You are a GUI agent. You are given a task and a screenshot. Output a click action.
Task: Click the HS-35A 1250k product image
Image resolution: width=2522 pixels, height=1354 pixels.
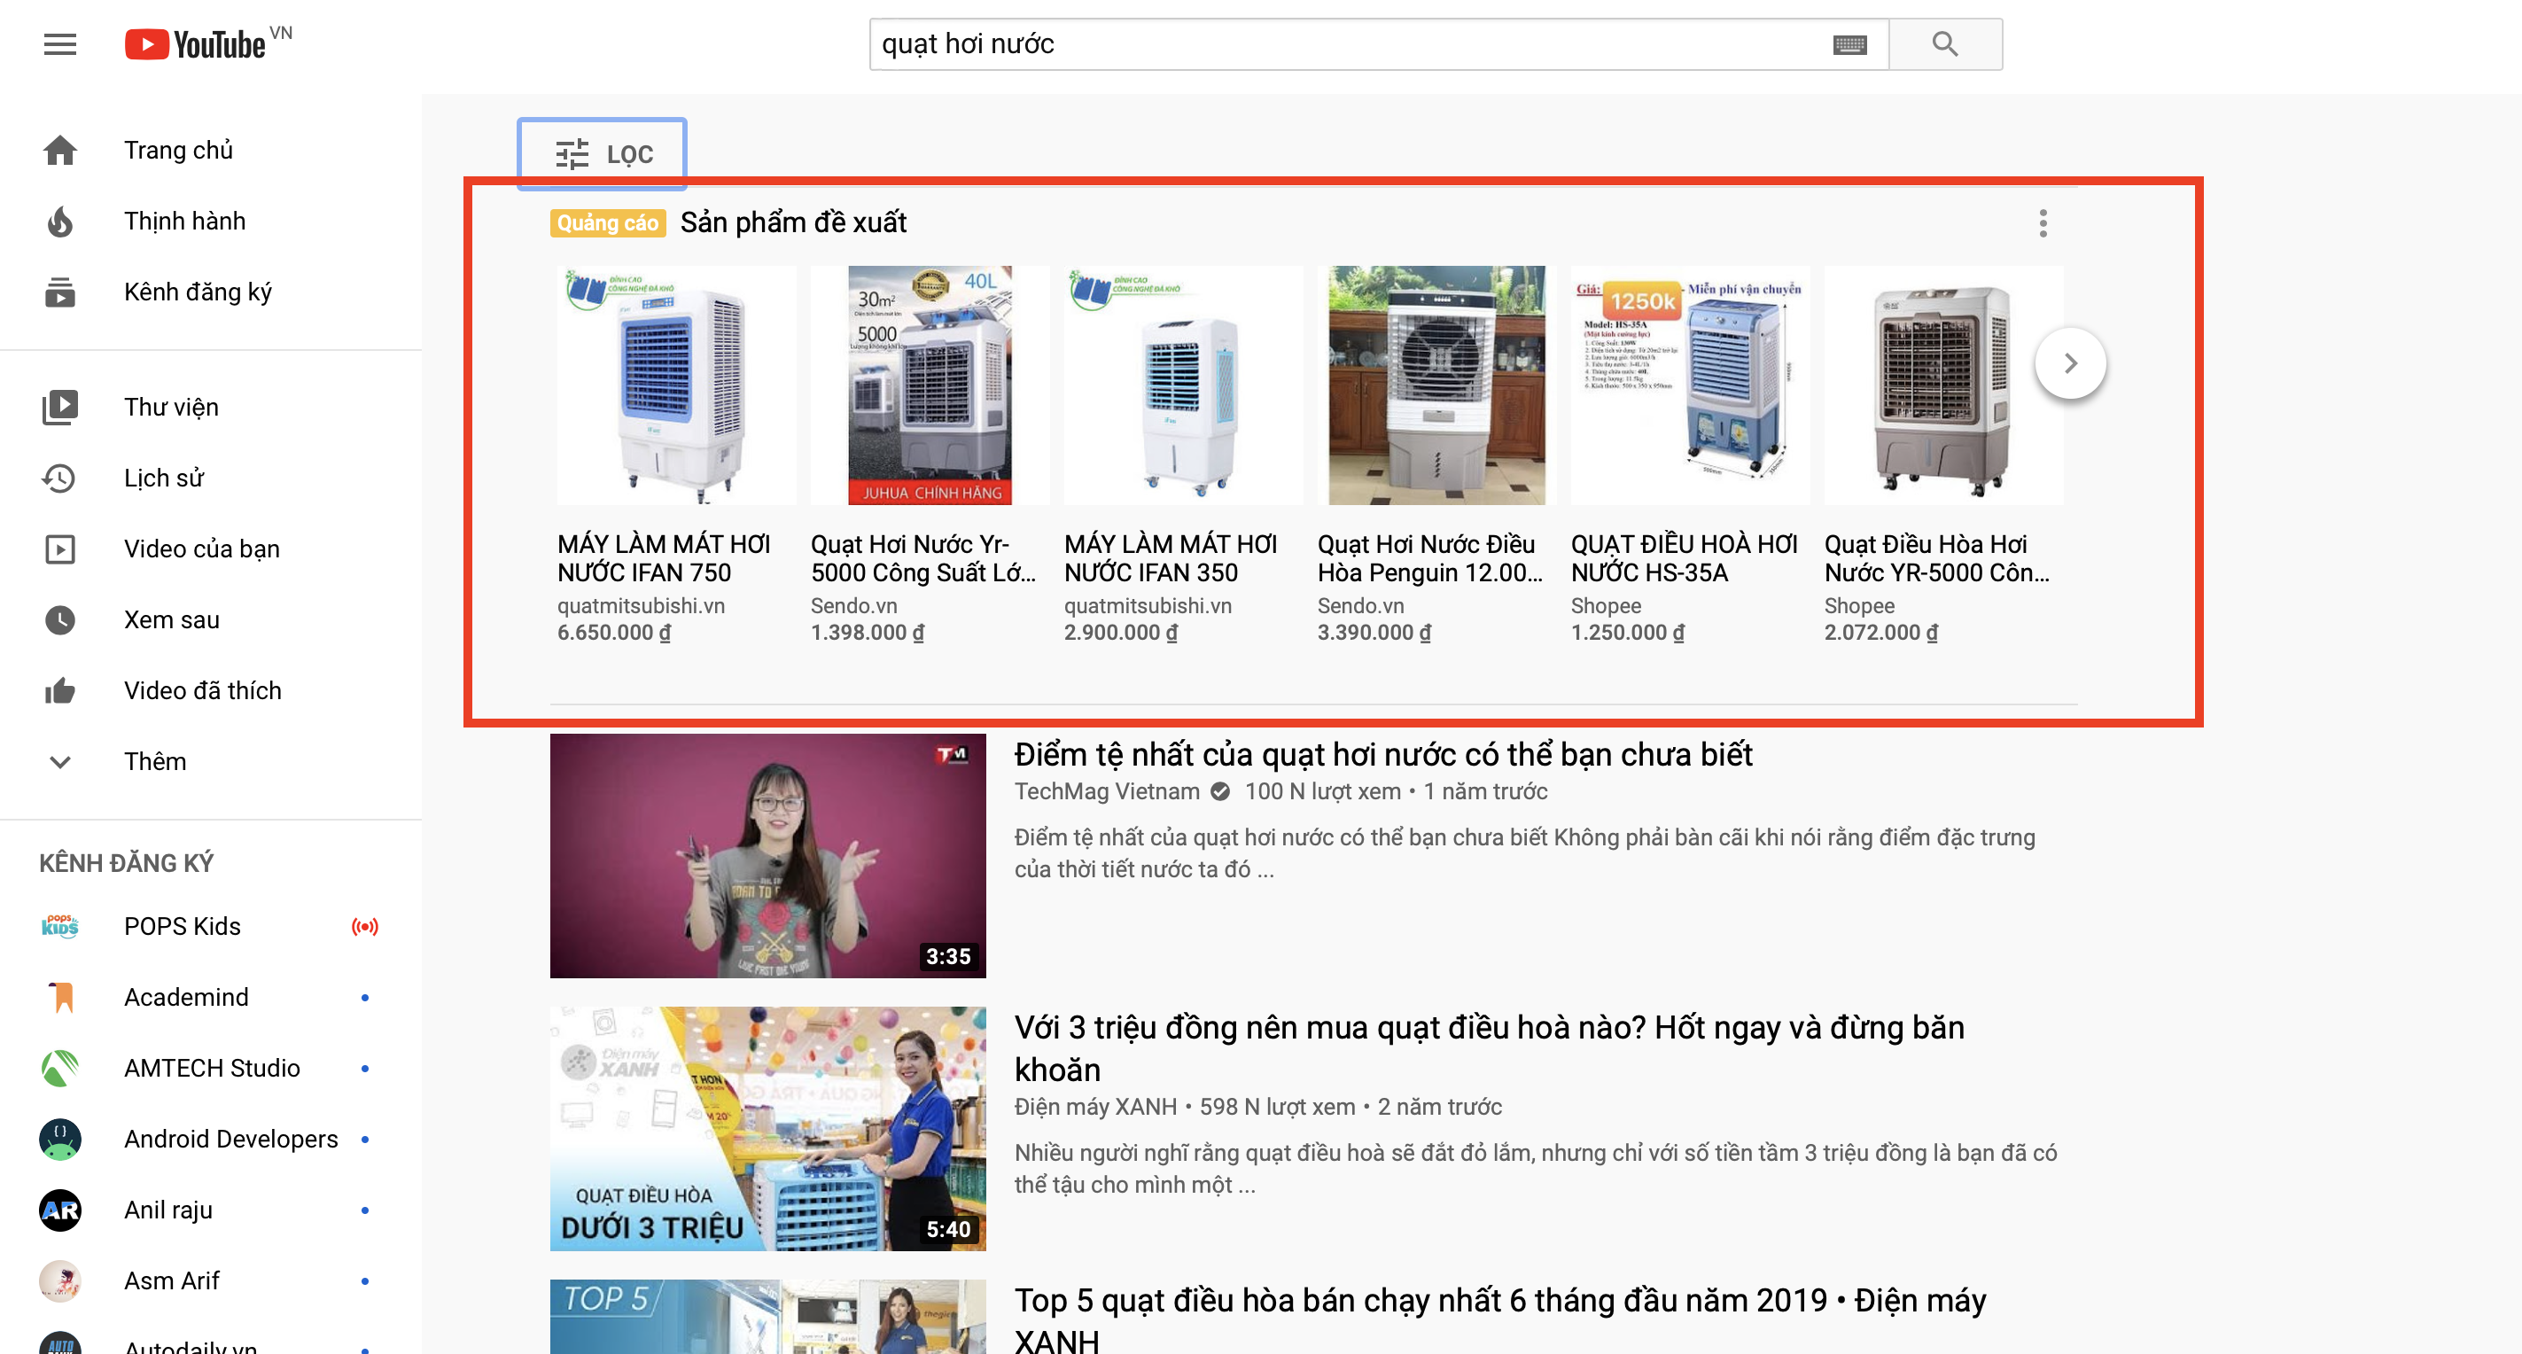tap(1690, 385)
